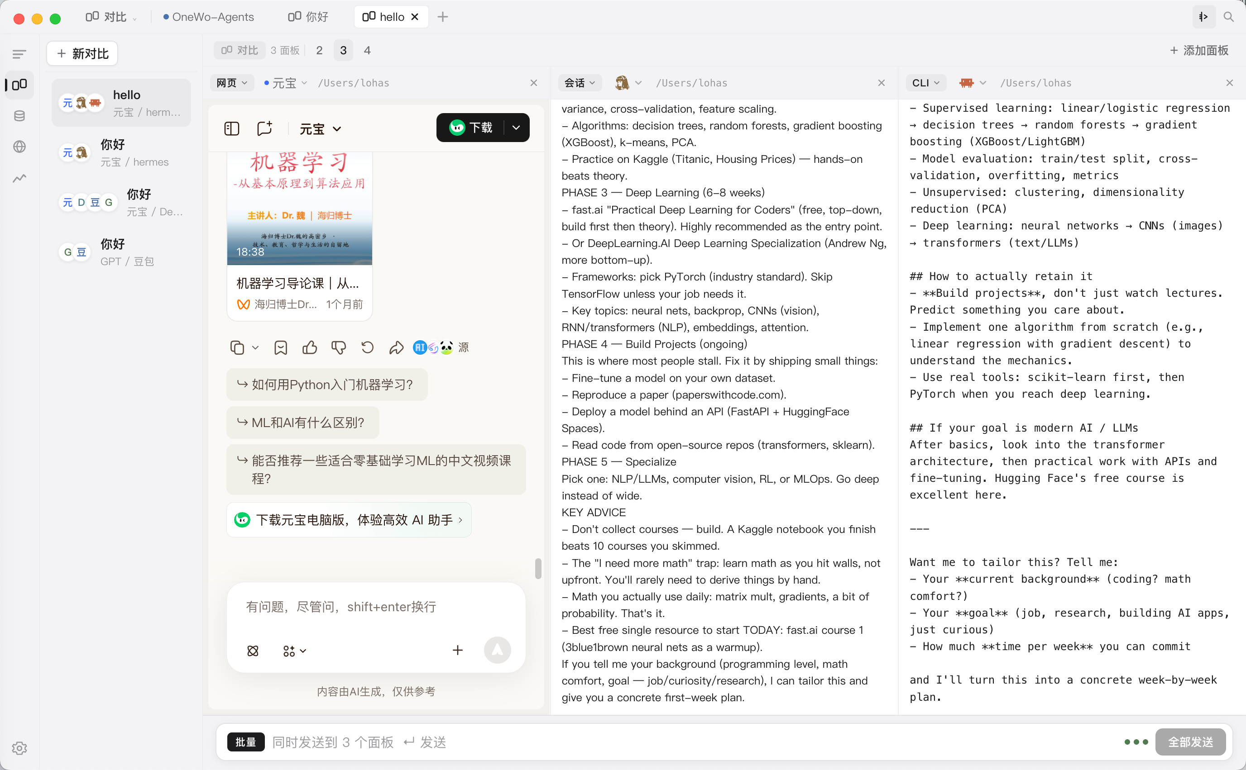Toggle 对比 mode pill in panel header
1246x770 pixels.
coord(240,50)
